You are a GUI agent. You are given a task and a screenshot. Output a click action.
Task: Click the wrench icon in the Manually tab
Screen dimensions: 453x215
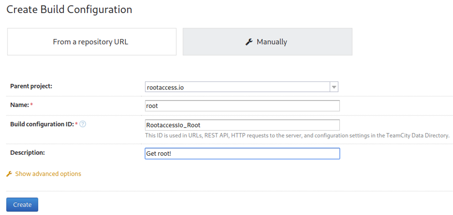pyautogui.click(x=249, y=42)
